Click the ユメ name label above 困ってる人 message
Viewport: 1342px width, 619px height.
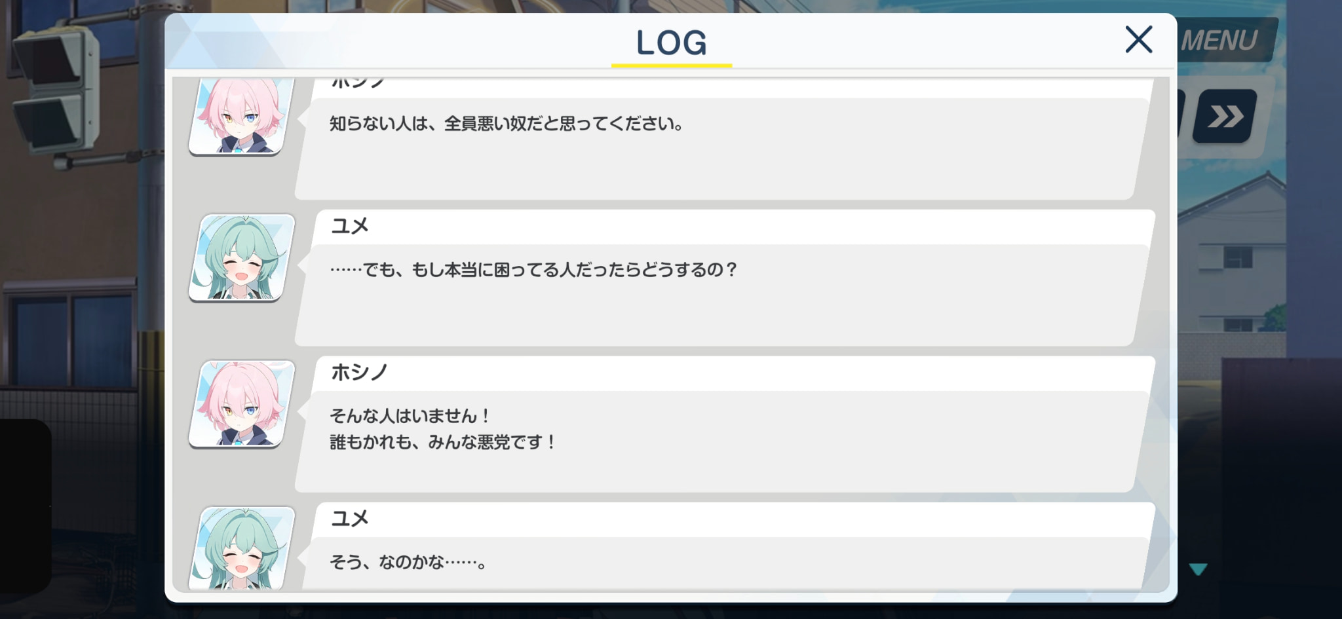coord(350,226)
